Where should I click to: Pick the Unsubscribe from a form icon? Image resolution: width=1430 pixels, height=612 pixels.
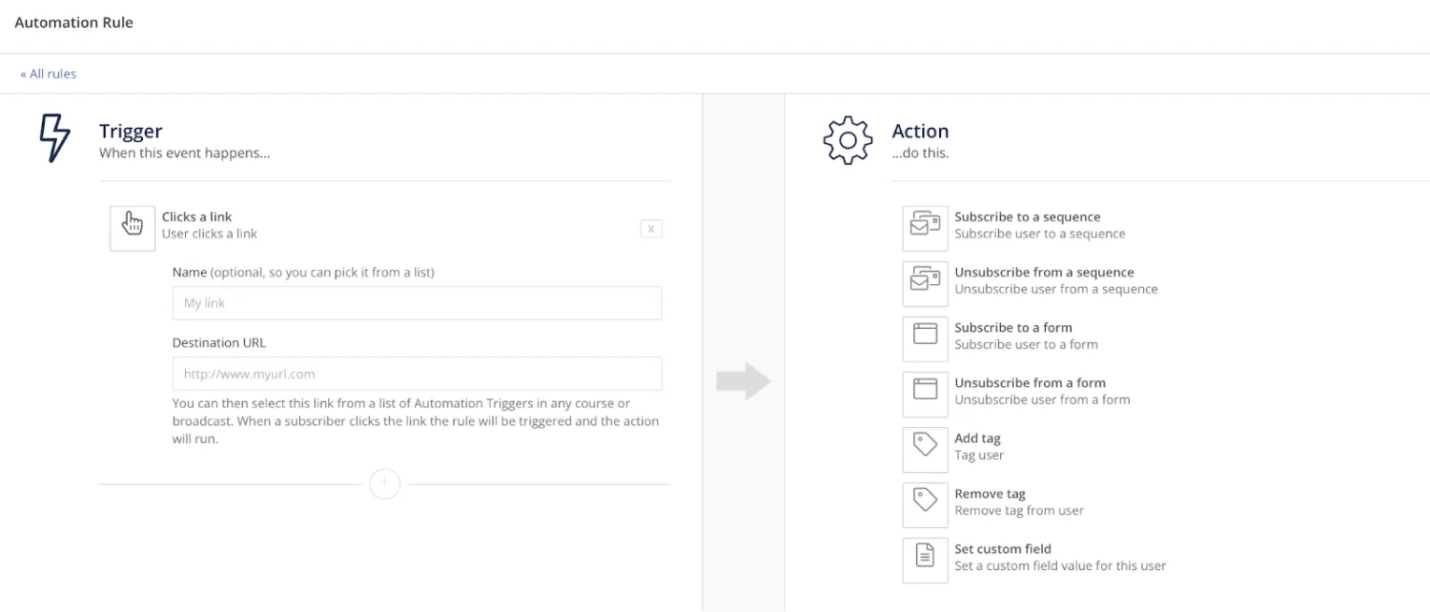pyautogui.click(x=925, y=392)
